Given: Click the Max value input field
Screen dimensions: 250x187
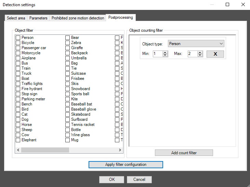Looking at the screenshot, I should (192, 54).
